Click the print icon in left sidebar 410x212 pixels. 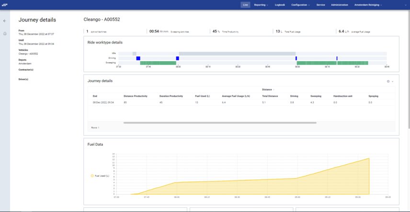[5, 33]
